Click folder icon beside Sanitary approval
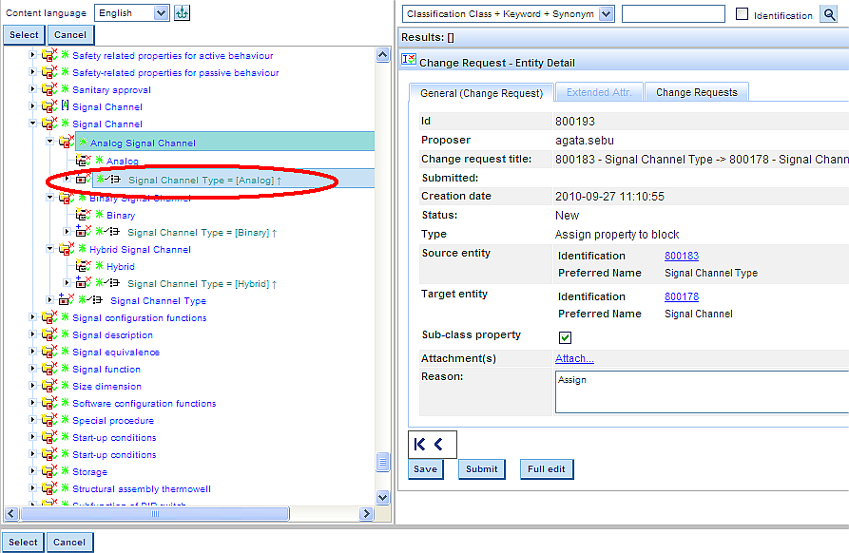Viewport: 849px width, 553px height. [48, 90]
